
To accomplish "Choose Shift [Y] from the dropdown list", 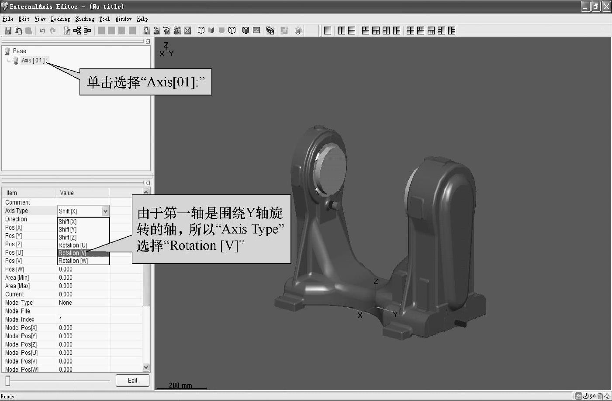I will [83, 229].
